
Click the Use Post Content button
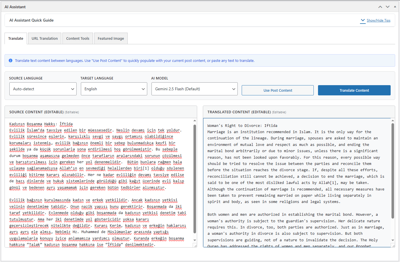point(278,90)
